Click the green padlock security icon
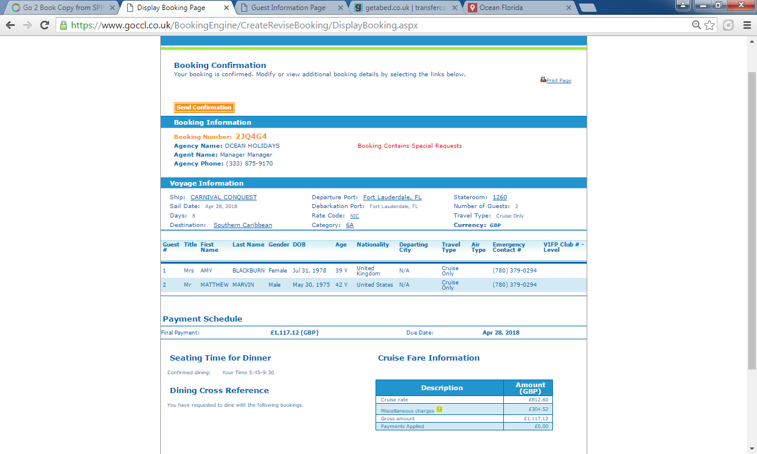The width and height of the screenshot is (757, 454). (63, 25)
